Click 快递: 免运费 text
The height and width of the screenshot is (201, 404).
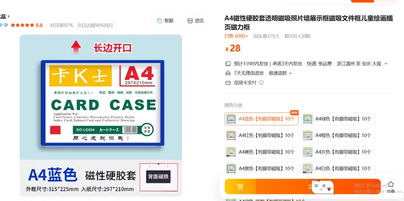tap(319, 64)
